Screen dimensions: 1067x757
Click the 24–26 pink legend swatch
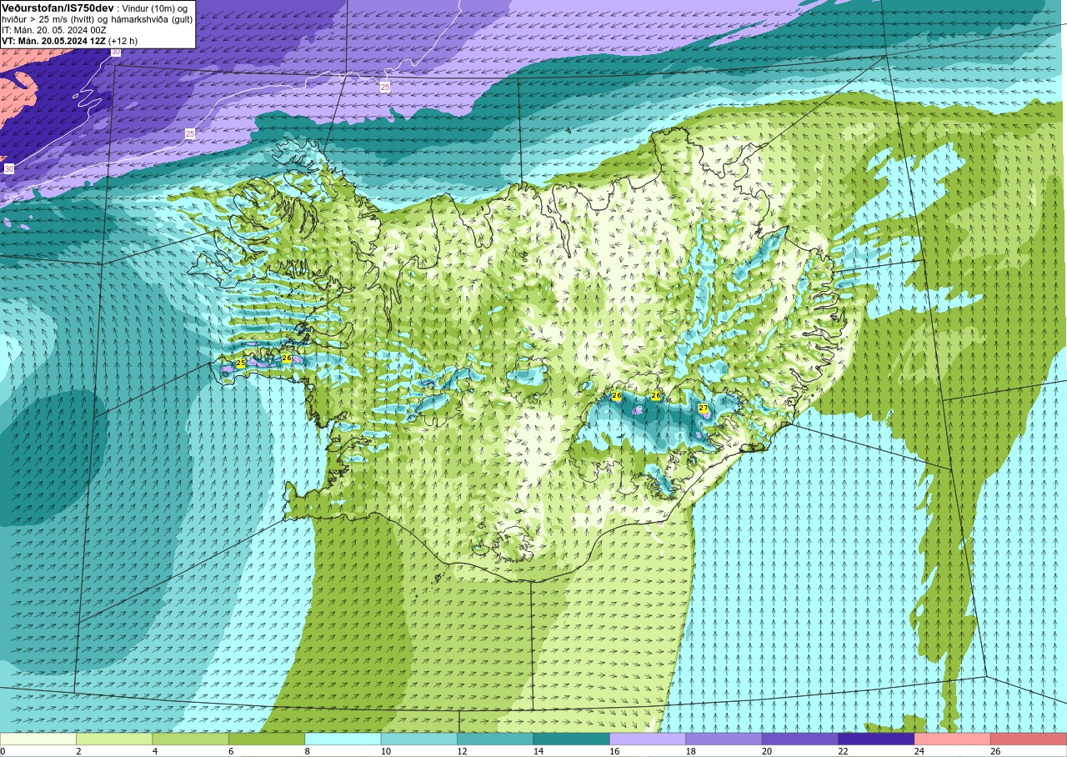click(x=952, y=739)
